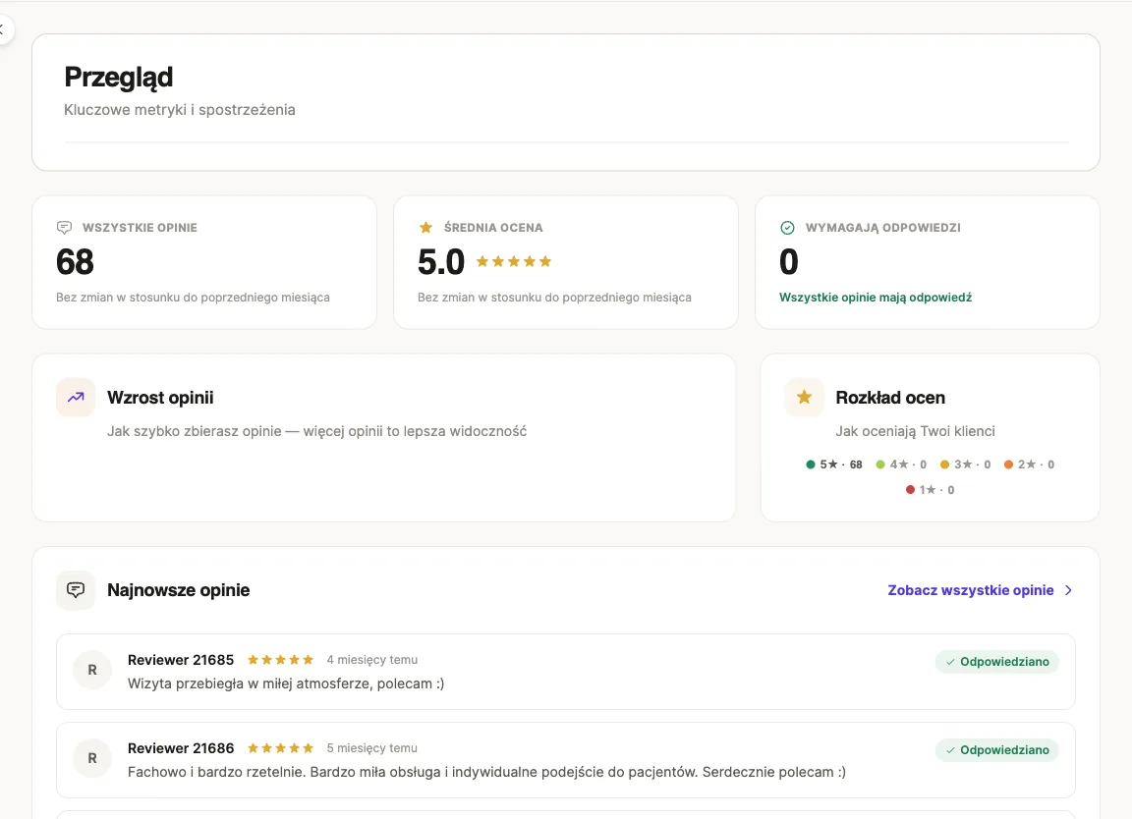Click the five stars next to 5.0 rating
This screenshot has width=1132, height=819.
[x=514, y=261]
